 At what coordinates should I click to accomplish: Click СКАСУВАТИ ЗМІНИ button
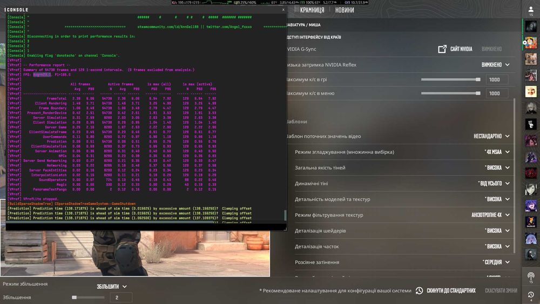click(501, 291)
